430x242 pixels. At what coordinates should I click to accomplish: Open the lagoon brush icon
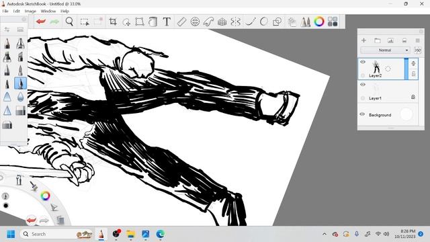pos(34,186)
